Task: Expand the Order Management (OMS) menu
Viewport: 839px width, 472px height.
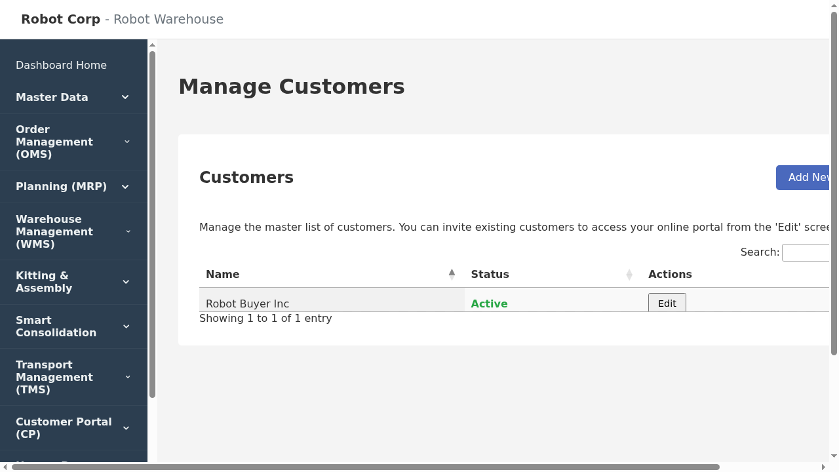Action: tap(127, 142)
